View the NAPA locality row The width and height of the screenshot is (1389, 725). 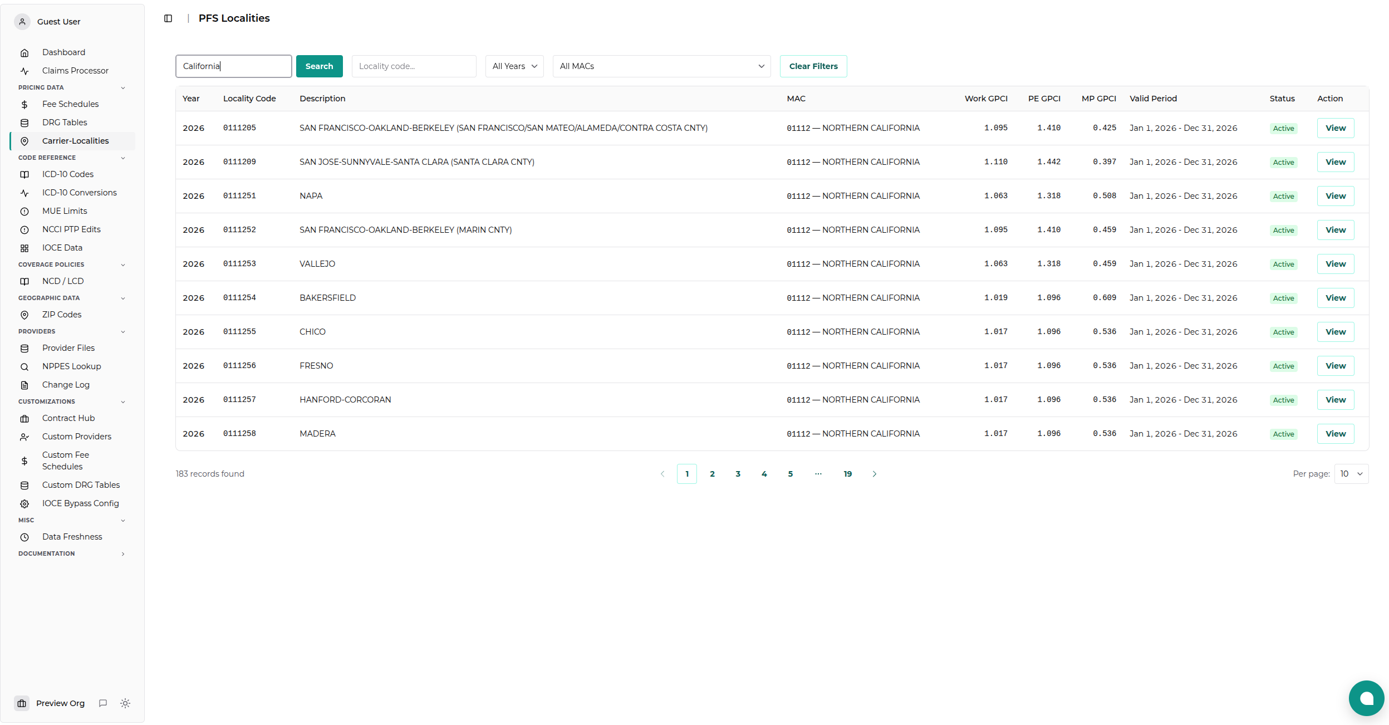pos(1336,196)
